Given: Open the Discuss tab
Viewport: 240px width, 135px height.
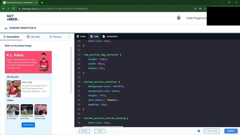Looking at the screenshot, I should point(55,37).
